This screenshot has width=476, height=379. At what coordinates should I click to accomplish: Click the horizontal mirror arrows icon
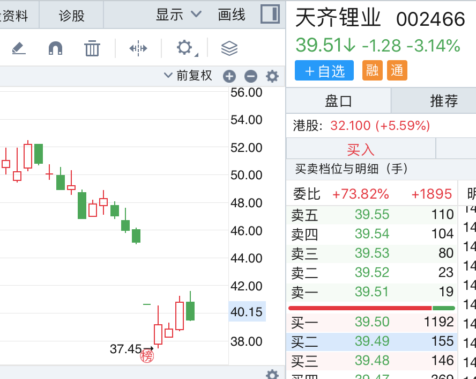point(138,48)
